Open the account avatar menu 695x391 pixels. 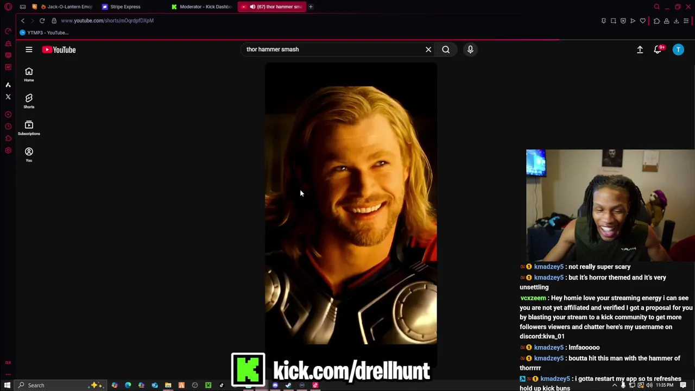tap(678, 49)
